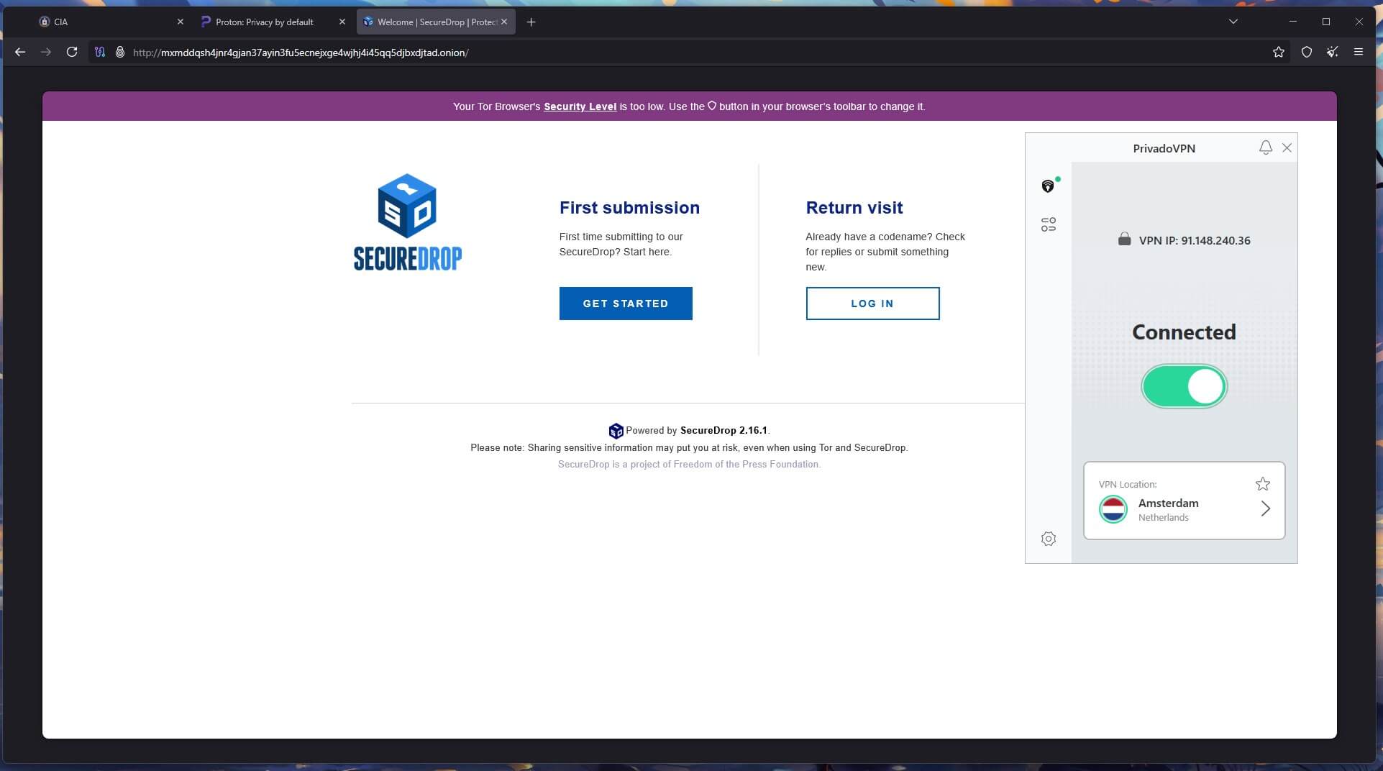Click the onion URL address bar
Viewport: 1383px width, 771px height.
click(x=690, y=52)
